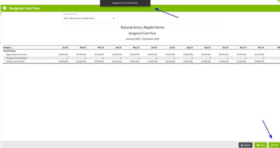Click the pencil icon in the Edit button
Screen dimensions: 280x148
pyautogui.click(x=272, y=145)
